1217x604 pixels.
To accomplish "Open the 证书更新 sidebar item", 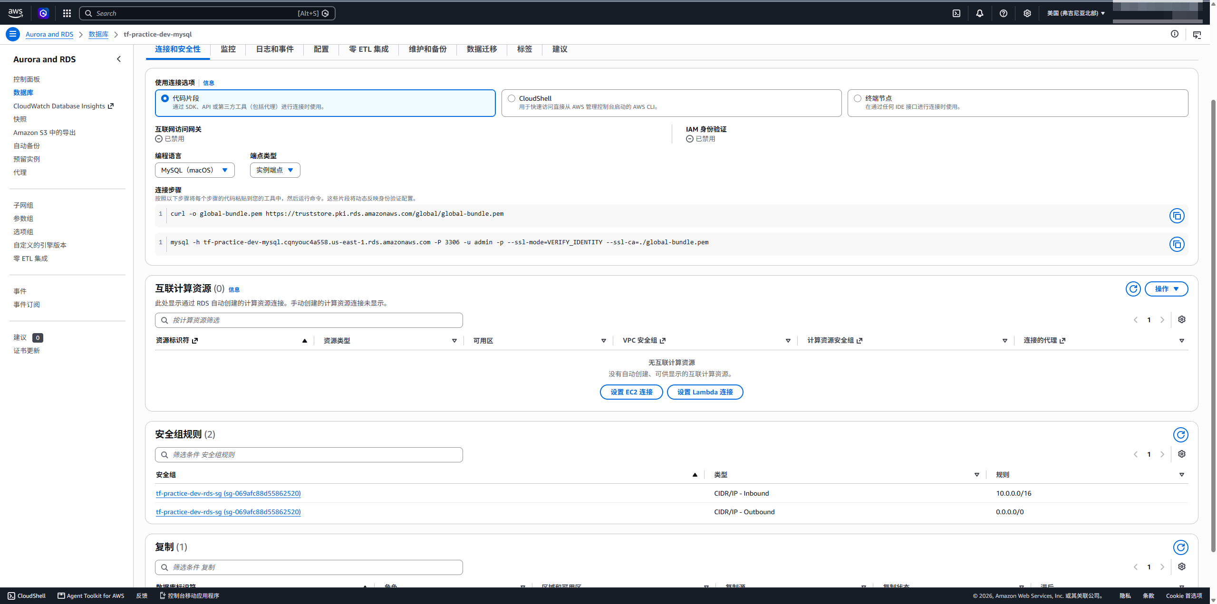I will 27,351.
